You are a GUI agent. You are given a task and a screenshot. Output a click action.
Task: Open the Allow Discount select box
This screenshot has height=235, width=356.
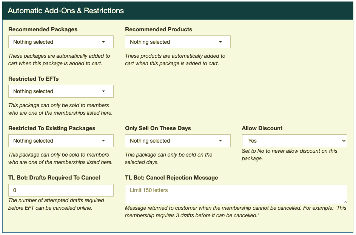294,141
